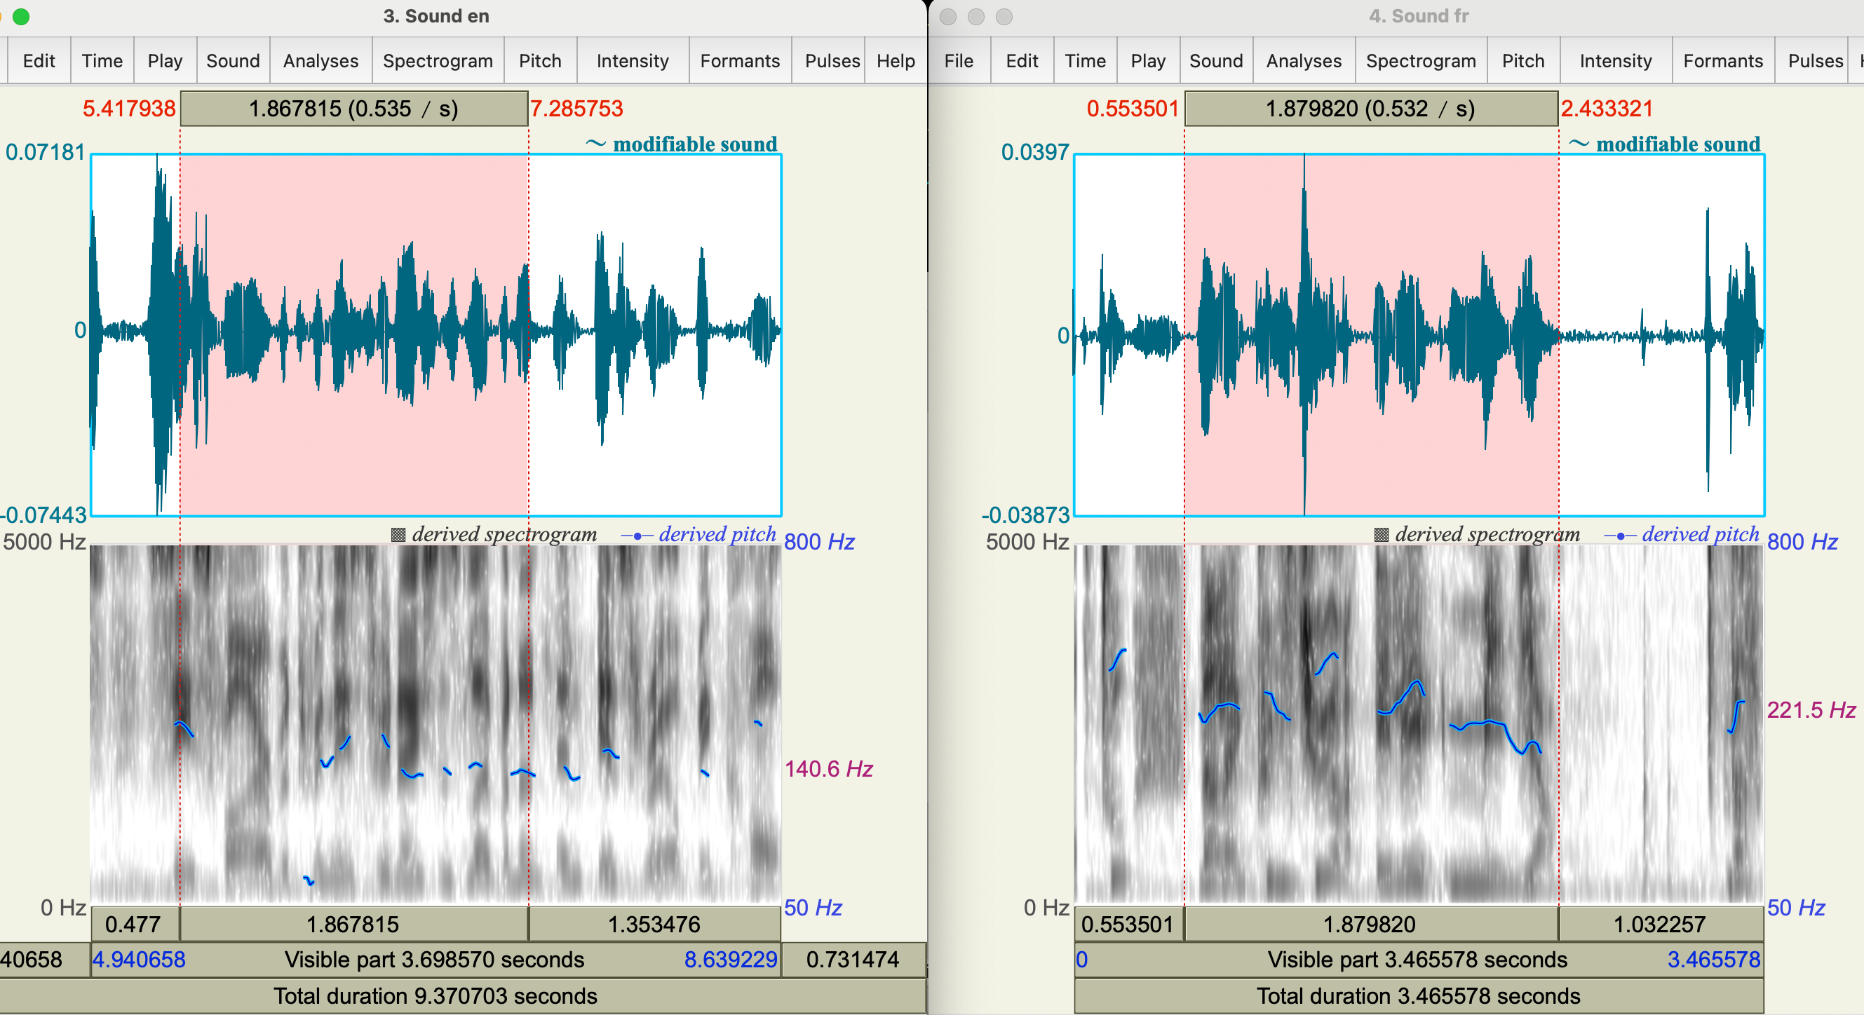Click inside the Sound en spectrogram

pyautogui.click(x=435, y=724)
